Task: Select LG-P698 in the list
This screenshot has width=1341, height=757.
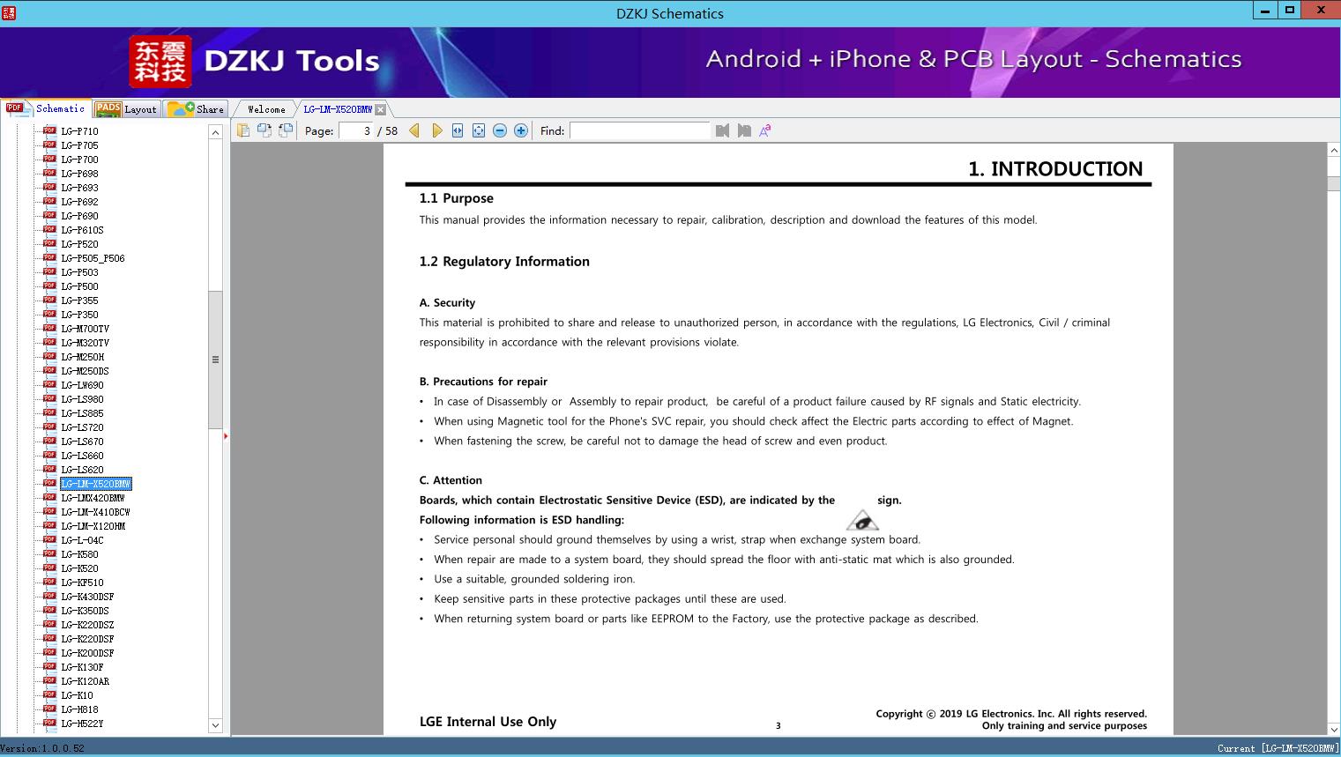Action: [79, 174]
